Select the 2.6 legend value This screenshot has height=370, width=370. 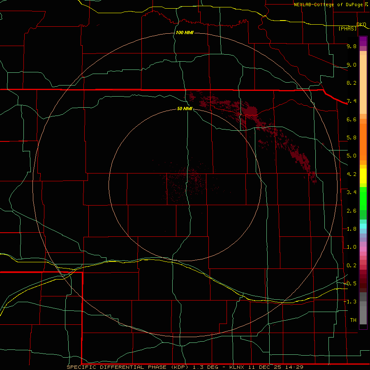pyautogui.click(x=351, y=211)
